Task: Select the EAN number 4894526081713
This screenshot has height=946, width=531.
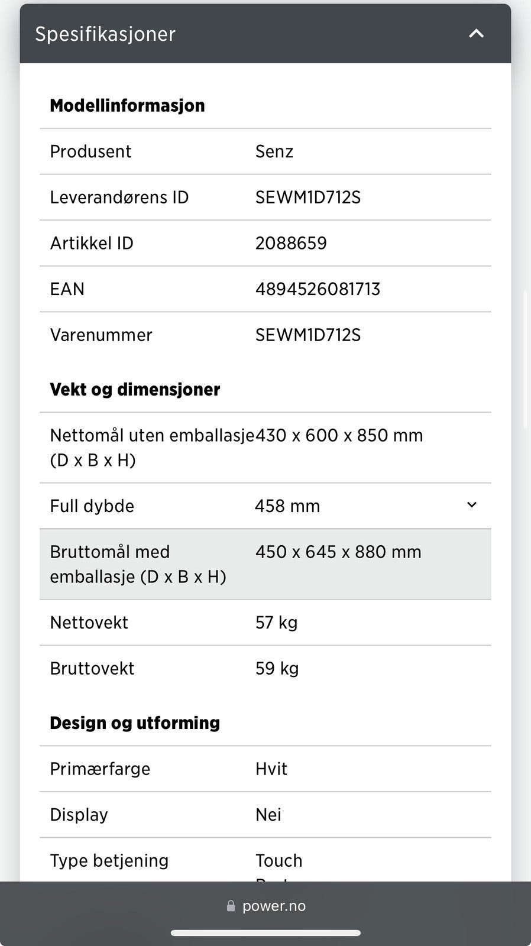Action: click(318, 289)
